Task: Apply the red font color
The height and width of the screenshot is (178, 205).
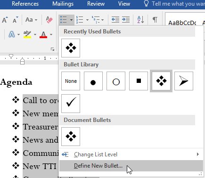Action: [x=43, y=34]
